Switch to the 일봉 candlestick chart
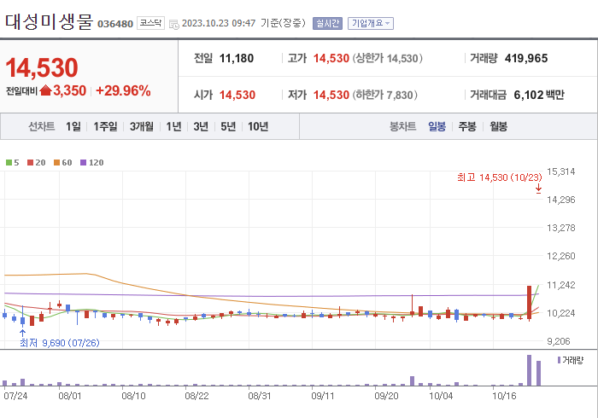Image resolution: width=598 pixels, height=418 pixels. [437, 126]
